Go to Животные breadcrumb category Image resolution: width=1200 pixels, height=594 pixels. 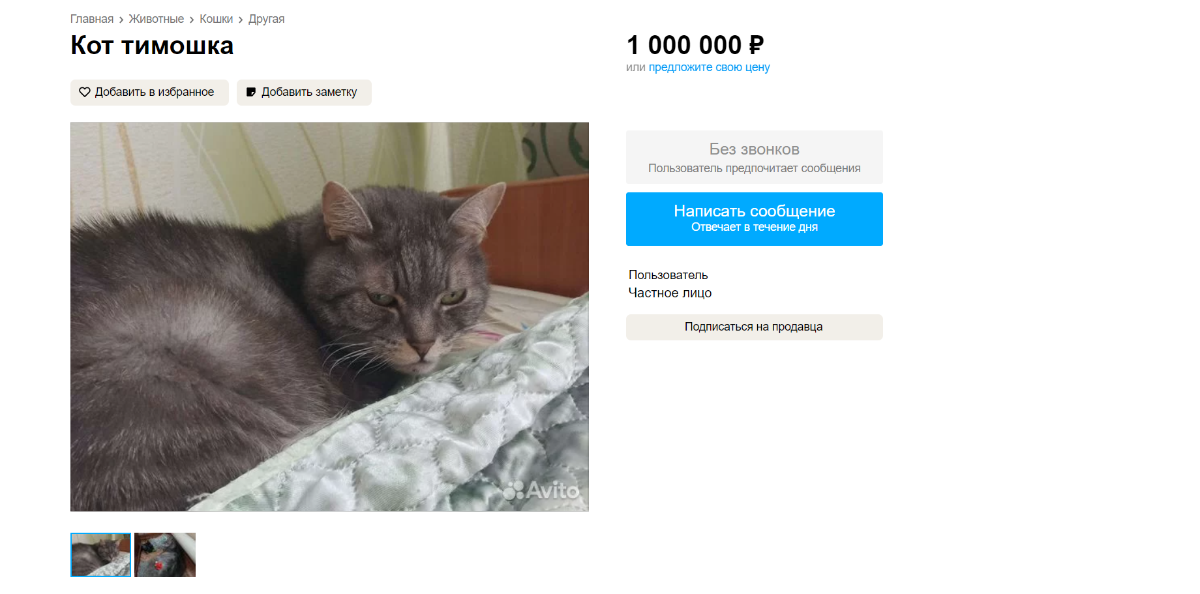click(x=157, y=19)
